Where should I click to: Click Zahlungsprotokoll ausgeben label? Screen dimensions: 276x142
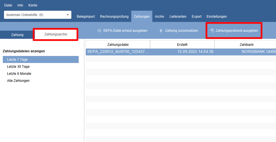pos(237,31)
